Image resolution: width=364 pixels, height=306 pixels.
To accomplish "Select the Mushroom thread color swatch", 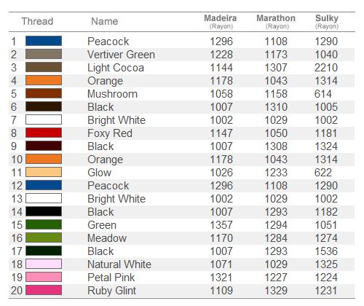I will coord(44,93).
